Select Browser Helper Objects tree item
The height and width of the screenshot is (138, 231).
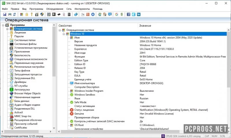coord(27,93)
